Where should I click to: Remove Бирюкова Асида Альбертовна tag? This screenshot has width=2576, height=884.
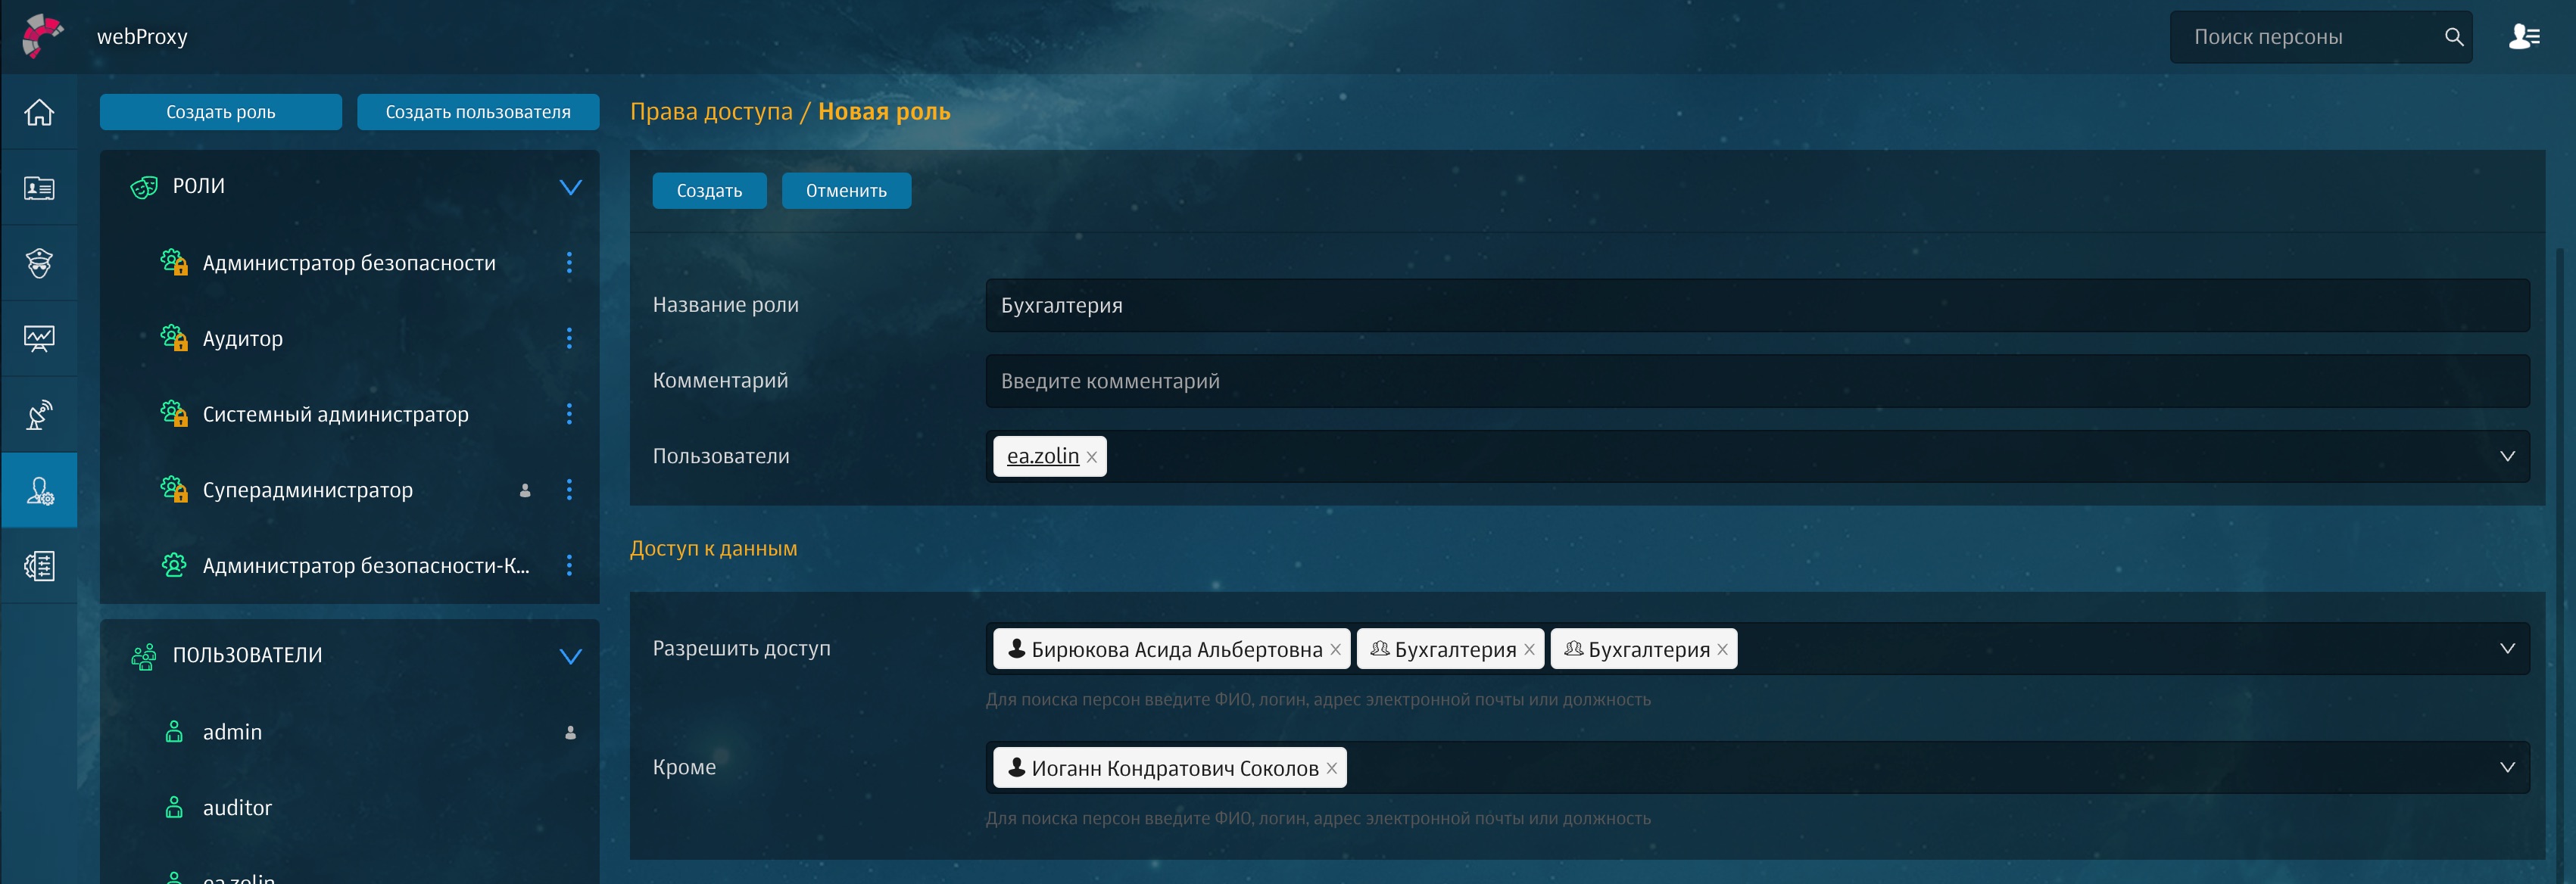1335,649
